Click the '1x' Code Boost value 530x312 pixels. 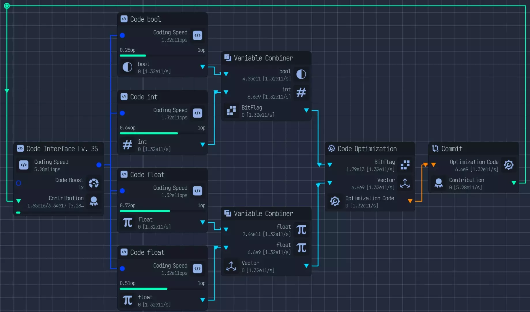point(81,188)
